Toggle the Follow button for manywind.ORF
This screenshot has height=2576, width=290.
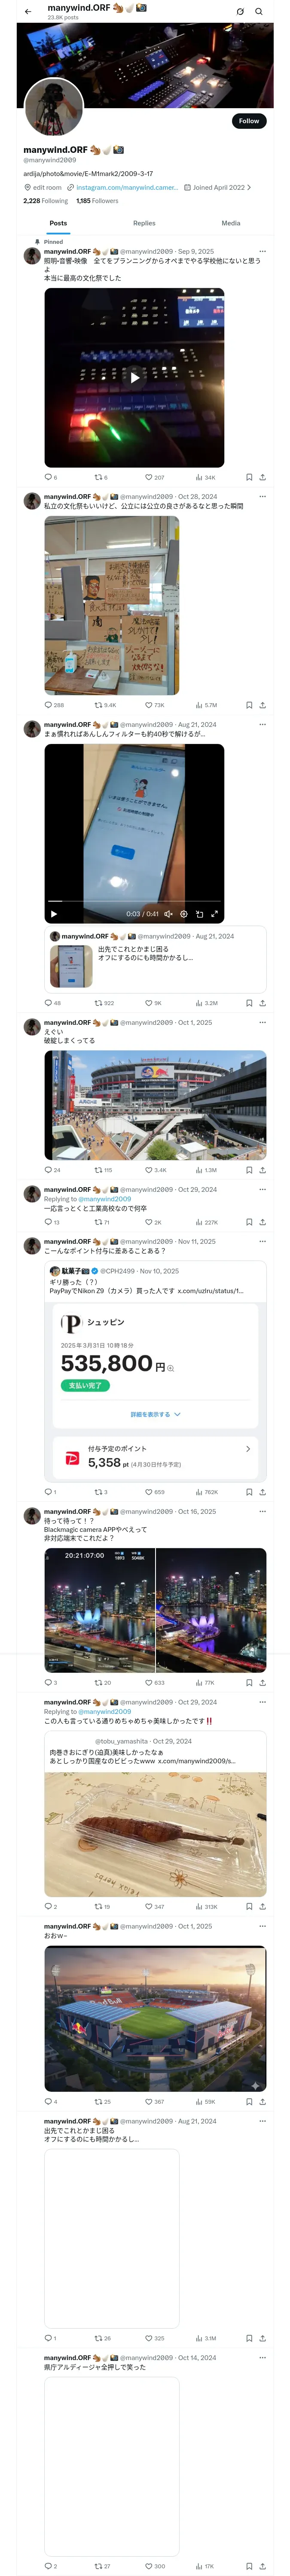pos(248,121)
